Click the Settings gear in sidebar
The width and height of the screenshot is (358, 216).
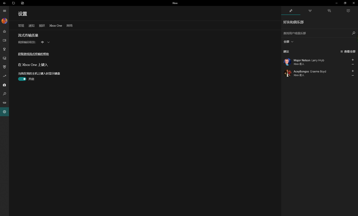click(x=4, y=112)
